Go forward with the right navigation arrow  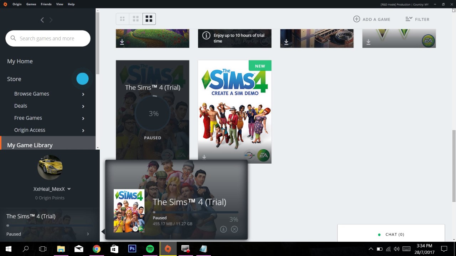pos(51,20)
